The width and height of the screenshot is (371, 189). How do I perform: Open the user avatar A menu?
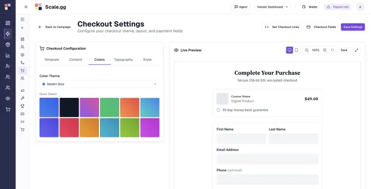(x=360, y=7)
